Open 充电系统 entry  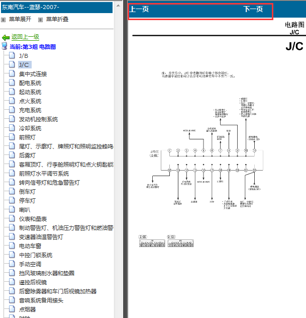(30, 110)
